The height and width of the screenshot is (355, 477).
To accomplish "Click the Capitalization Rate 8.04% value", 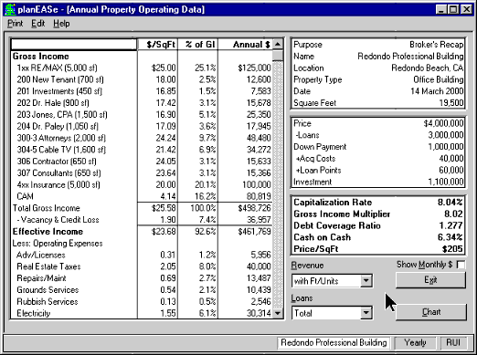I will 450,203.
